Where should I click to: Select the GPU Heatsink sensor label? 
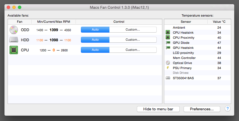183,48
